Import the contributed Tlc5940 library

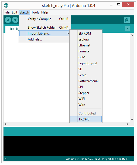pyautogui.click(x=86, y=119)
